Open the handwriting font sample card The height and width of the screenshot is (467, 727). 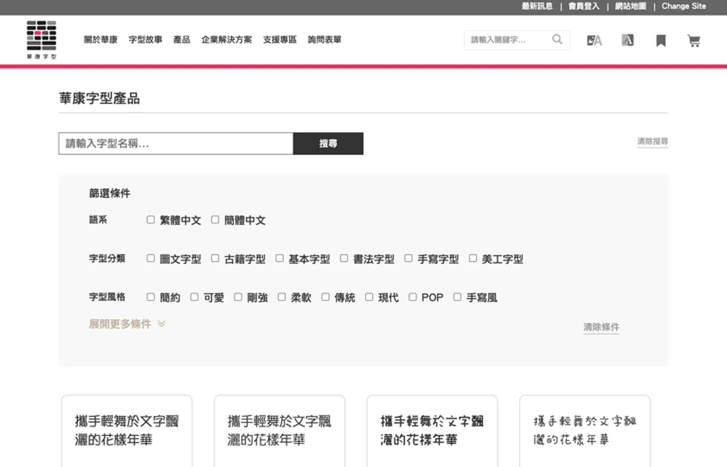coord(585,431)
